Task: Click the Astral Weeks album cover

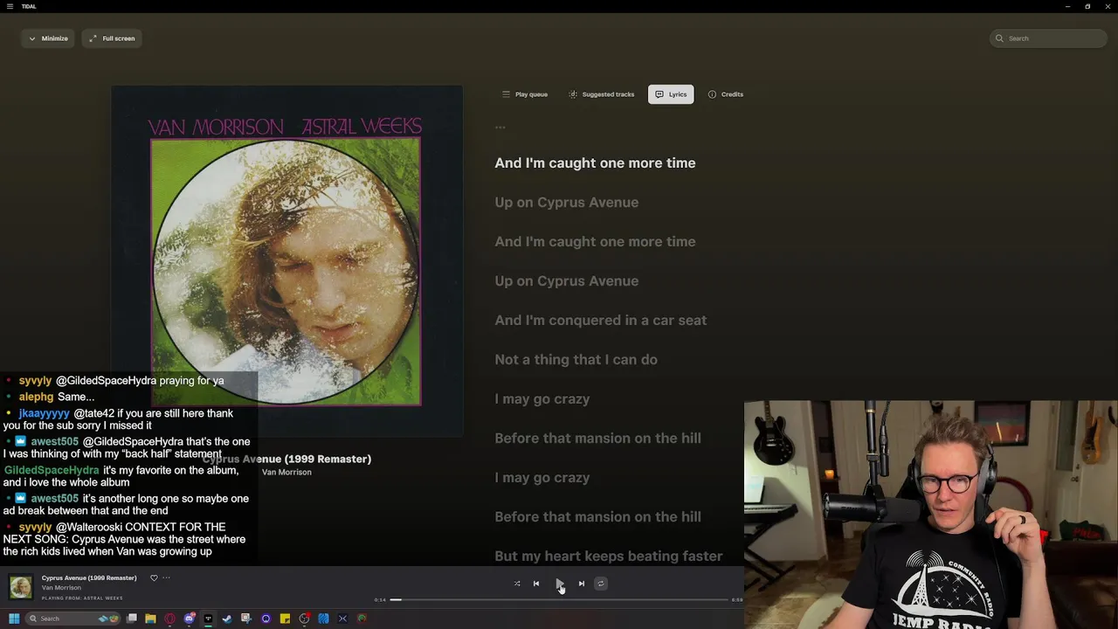Action: coord(286,261)
